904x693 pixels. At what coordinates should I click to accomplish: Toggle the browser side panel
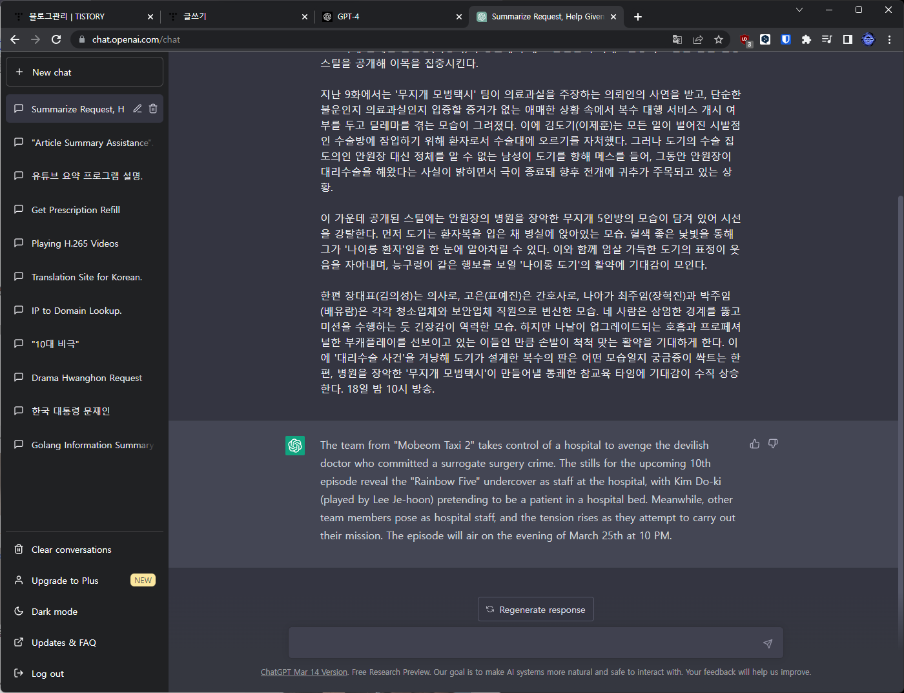[848, 39]
